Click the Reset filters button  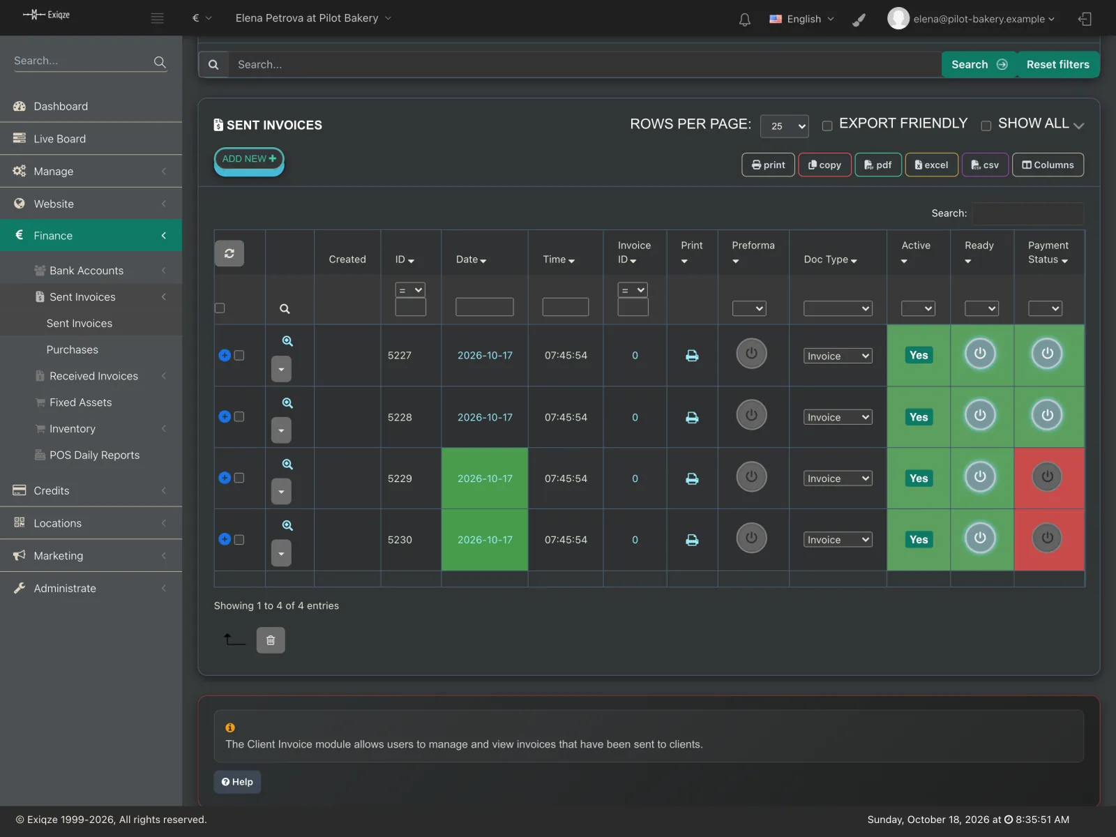pos(1057,64)
